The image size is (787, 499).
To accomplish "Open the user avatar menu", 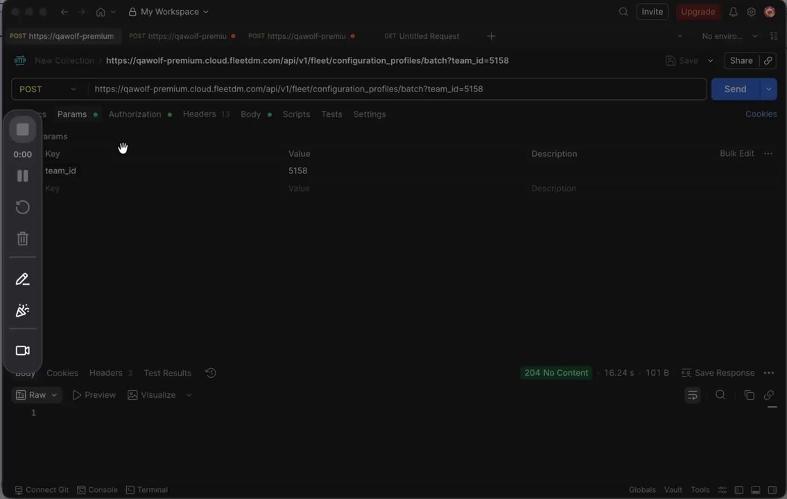I will point(770,12).
